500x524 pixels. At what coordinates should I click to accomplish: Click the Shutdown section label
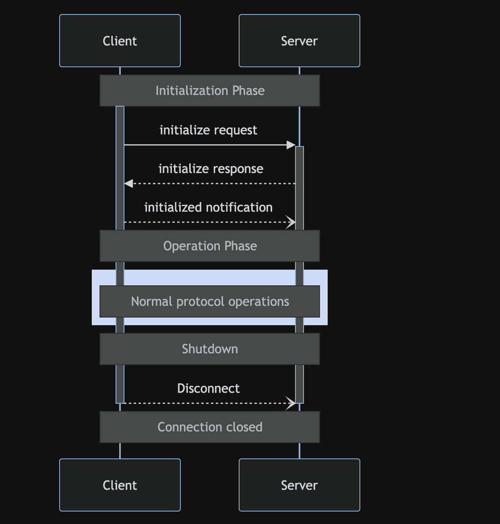[209, 348]
